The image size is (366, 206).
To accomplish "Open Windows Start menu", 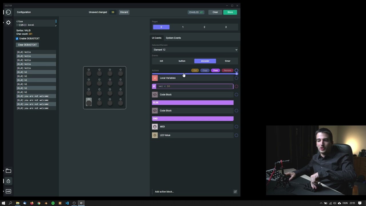I will coord(3,203).
